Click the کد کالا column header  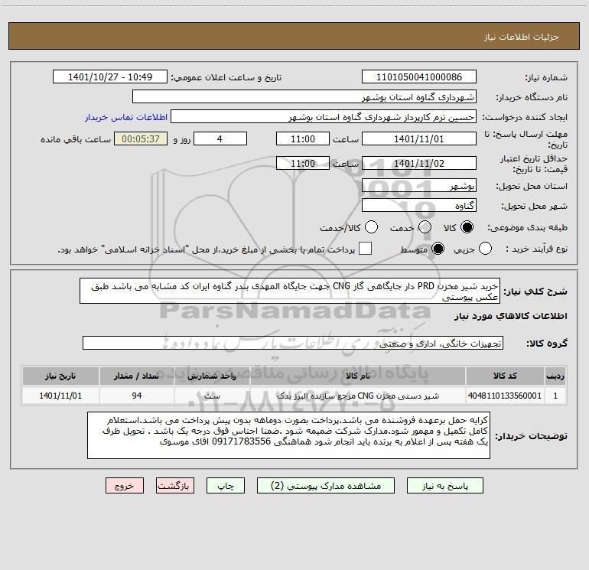[505, 376]
